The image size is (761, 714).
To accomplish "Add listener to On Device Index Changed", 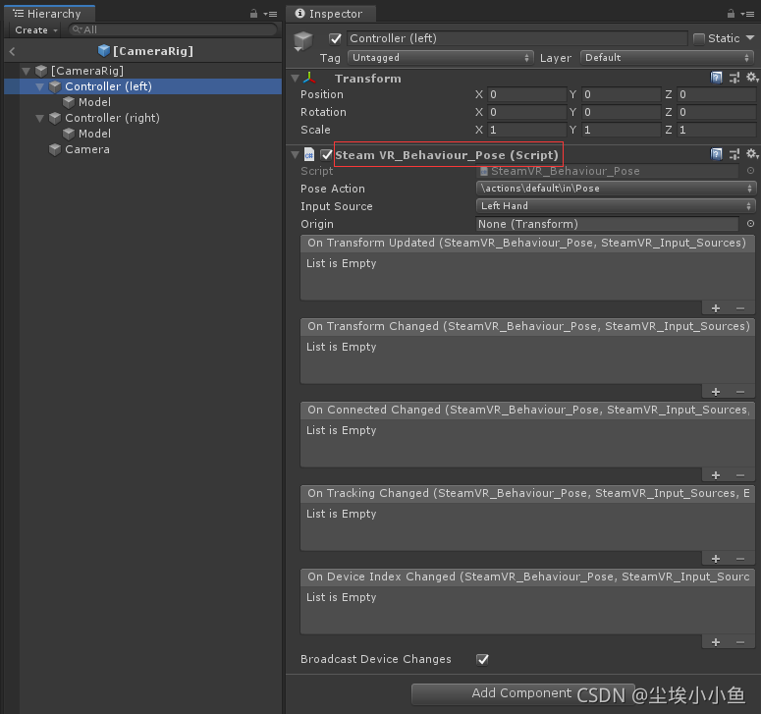I will pyautogui.click(x=716, y=642).
